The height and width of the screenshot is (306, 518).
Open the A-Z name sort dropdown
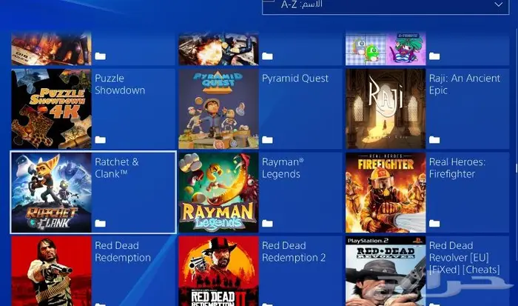tap(386, 6)
